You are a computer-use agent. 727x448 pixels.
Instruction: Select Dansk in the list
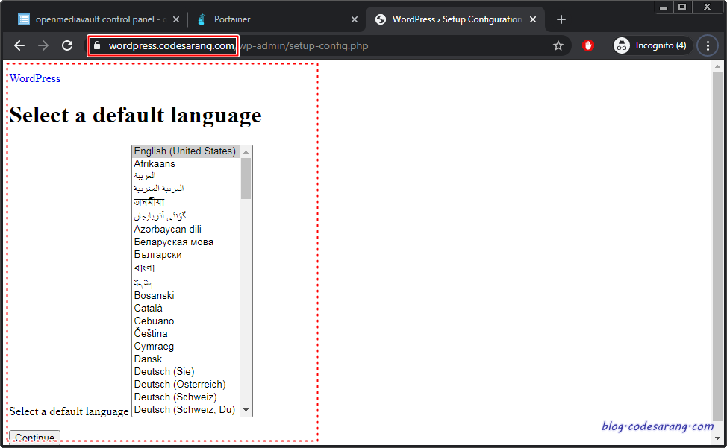tap(185, 359)
